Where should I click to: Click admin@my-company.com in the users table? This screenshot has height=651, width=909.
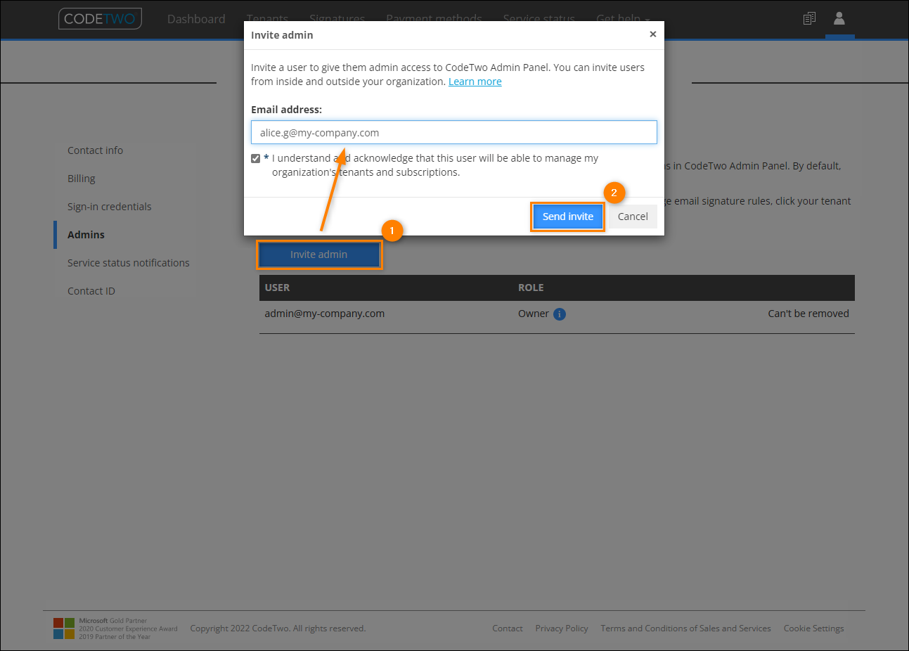pos(325,314)
